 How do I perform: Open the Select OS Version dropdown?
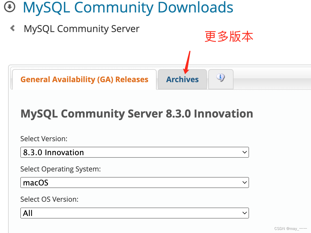134,213
